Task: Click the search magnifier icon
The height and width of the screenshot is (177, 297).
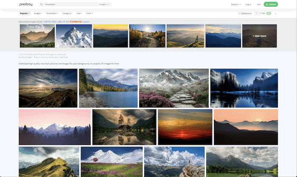Action: [41, 4]
